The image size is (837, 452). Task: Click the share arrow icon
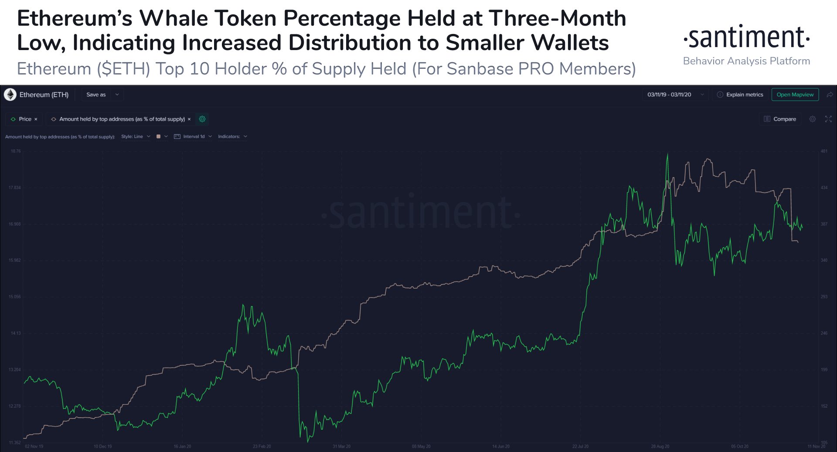[x=830, y=94]
